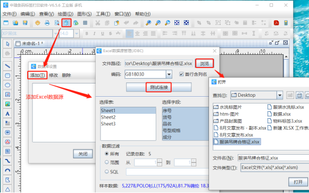309x193 pixels.
Task: Click the SQL query input field
Action: 168,172
